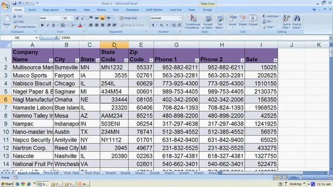333x187 pixels.
Task: Increase decimal places
Action: click(x=173, y=25)
